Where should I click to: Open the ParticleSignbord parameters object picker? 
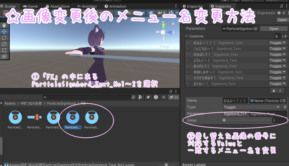(x=256, y=28)
